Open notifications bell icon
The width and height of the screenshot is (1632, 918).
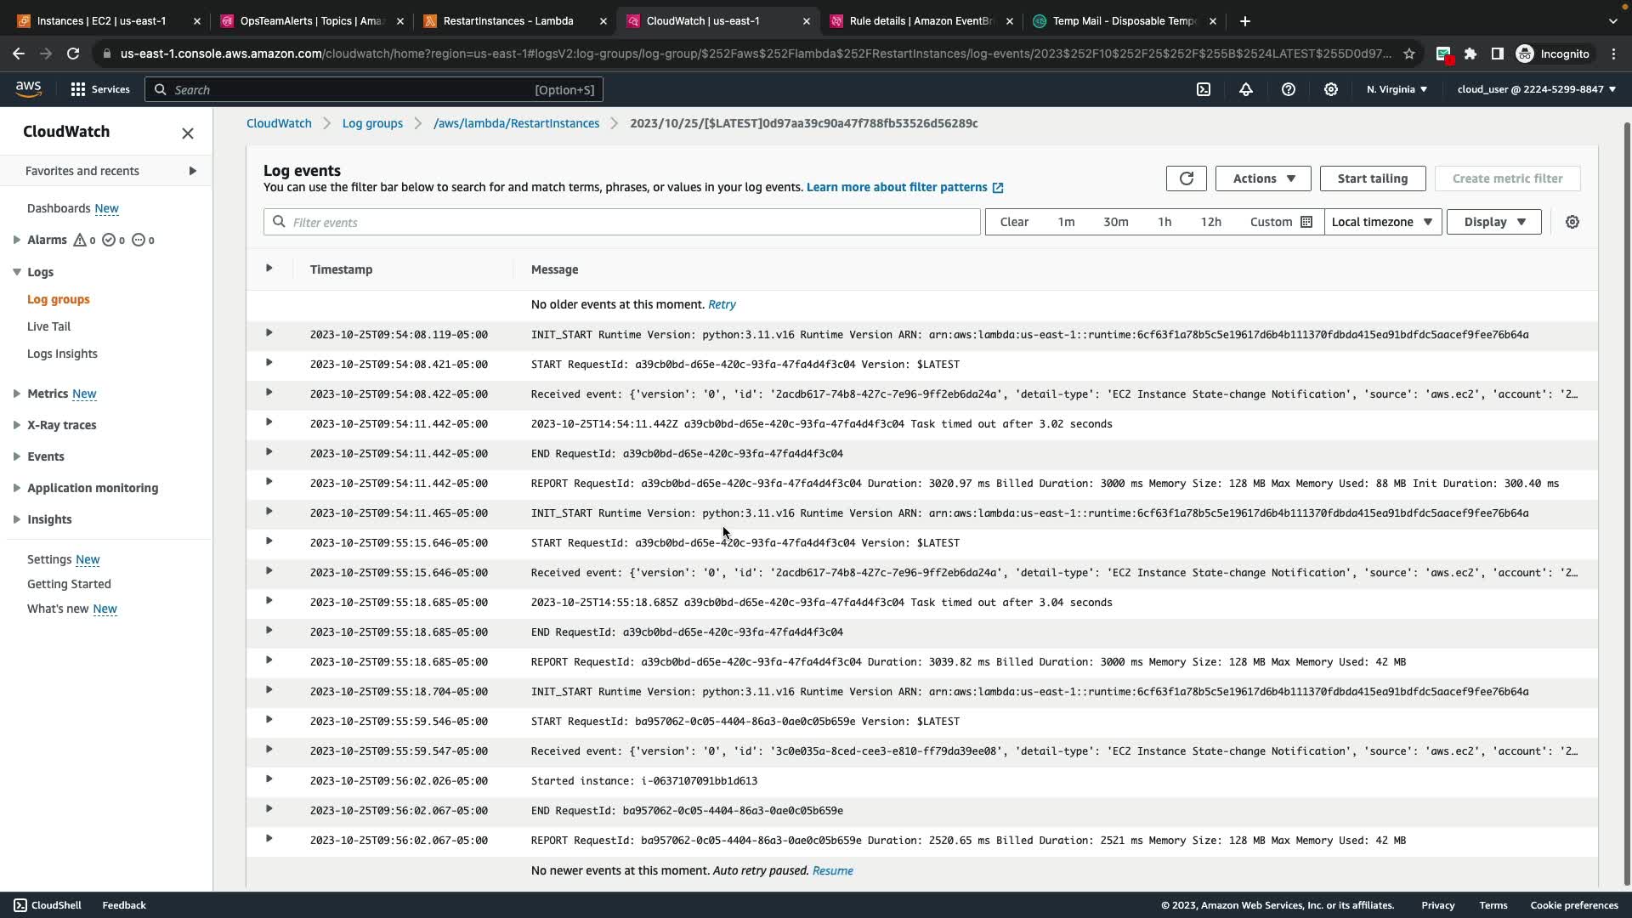pyautogui.click(x=1246, y=89)
